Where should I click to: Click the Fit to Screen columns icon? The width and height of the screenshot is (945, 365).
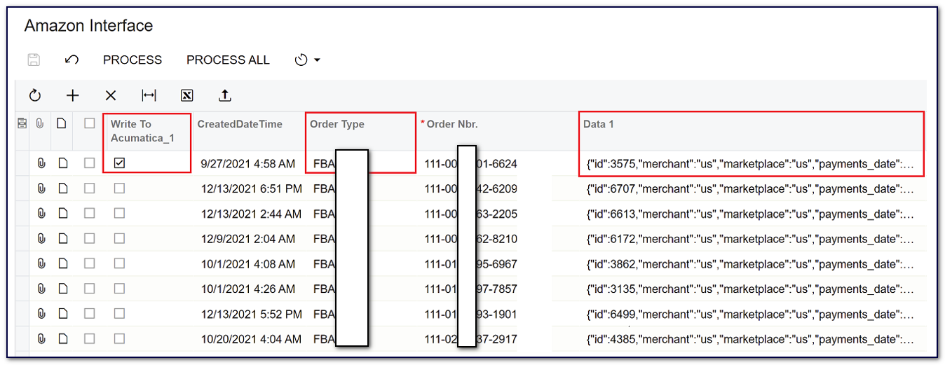coord(149,96)
